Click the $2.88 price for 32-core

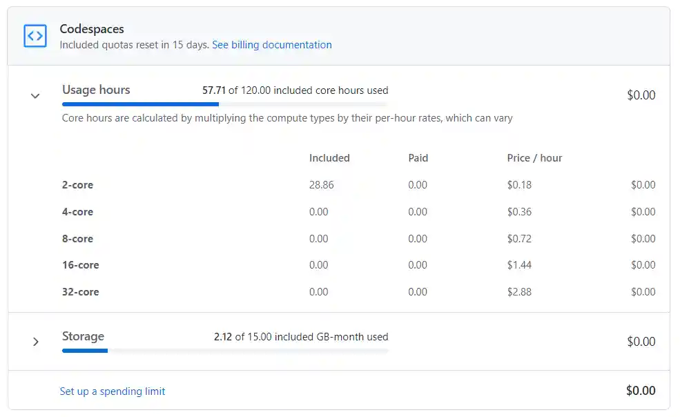point(519,292)
